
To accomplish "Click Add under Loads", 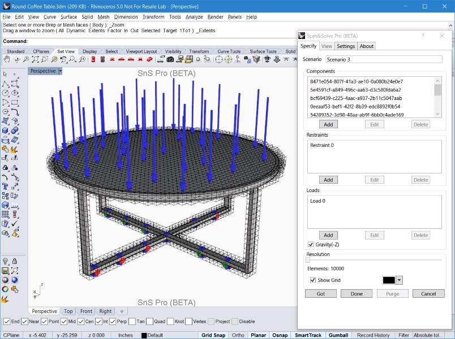I will coord(328,235).
